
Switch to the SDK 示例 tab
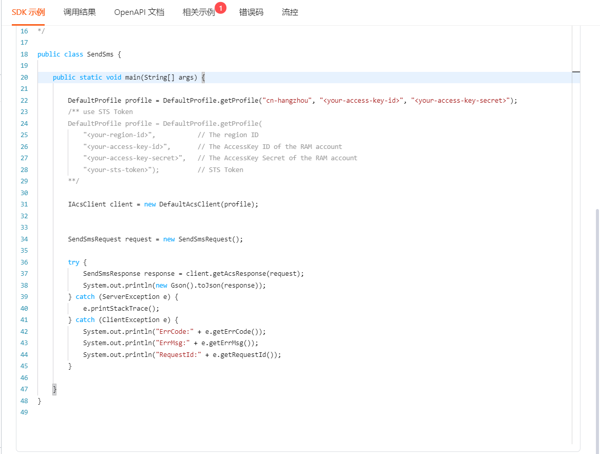click(28, 12)
